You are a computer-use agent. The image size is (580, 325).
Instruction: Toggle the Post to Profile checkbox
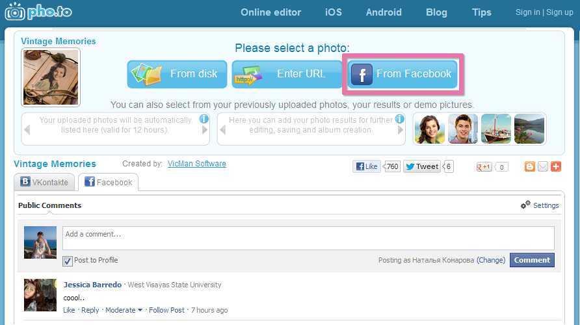point(68,261)
